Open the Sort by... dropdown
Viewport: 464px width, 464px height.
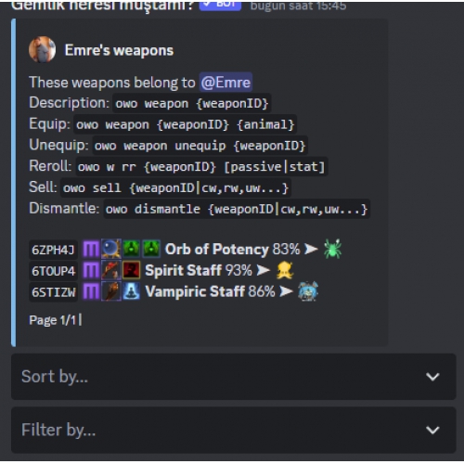coord(234,377)
